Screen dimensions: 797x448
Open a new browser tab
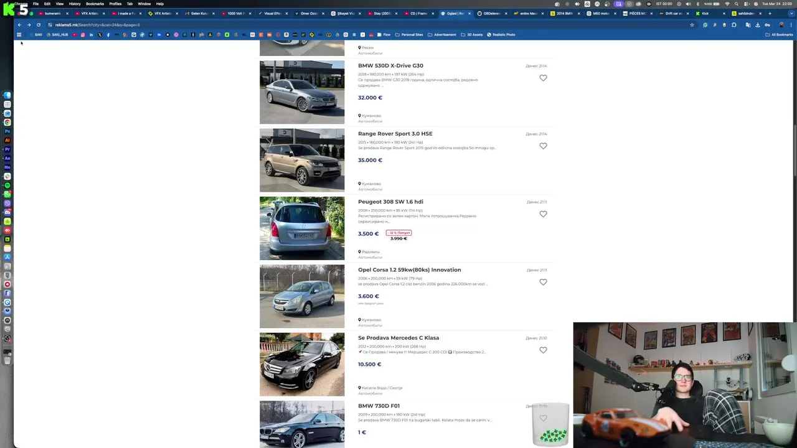770,13
